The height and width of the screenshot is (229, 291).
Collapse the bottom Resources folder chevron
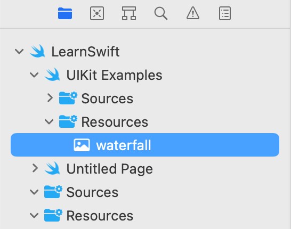[x=34, y=216]
